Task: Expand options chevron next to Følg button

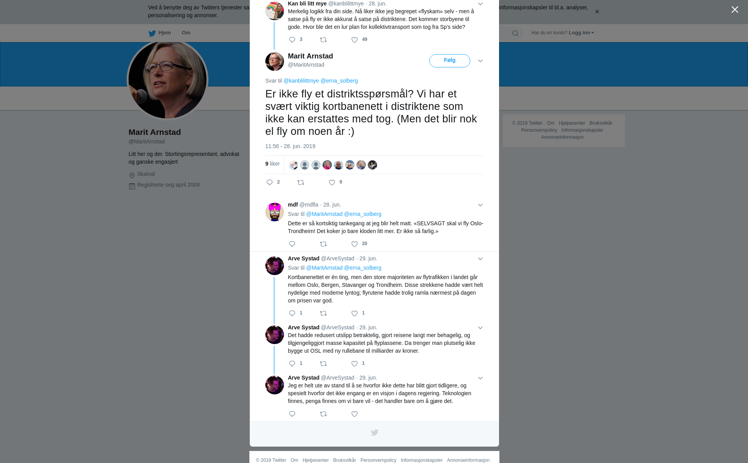Action: [x=480, y=61]
